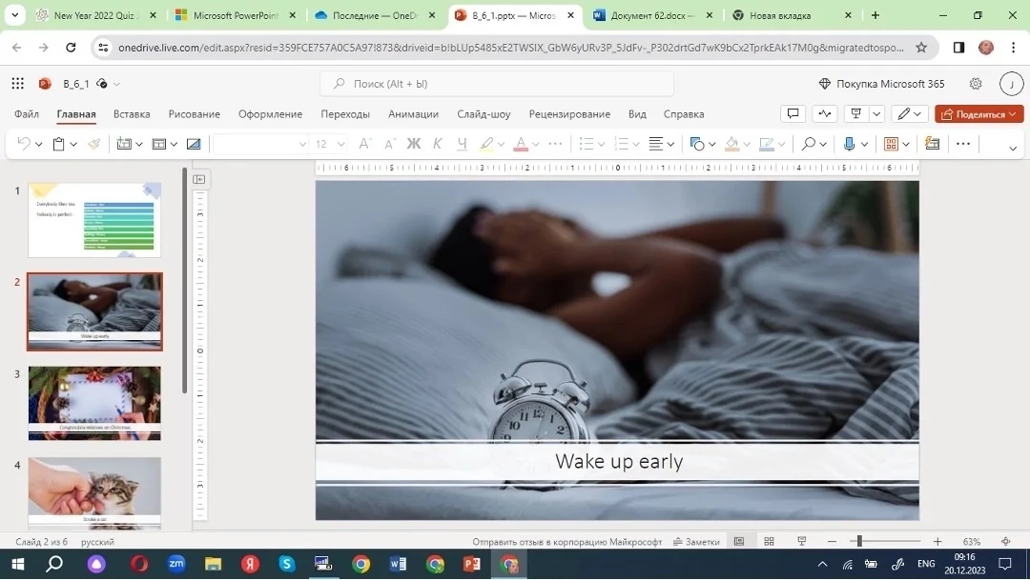1030x580 pixels.
Task: Open the Вставка ribbon tab
Action: [x=132, y=113]
